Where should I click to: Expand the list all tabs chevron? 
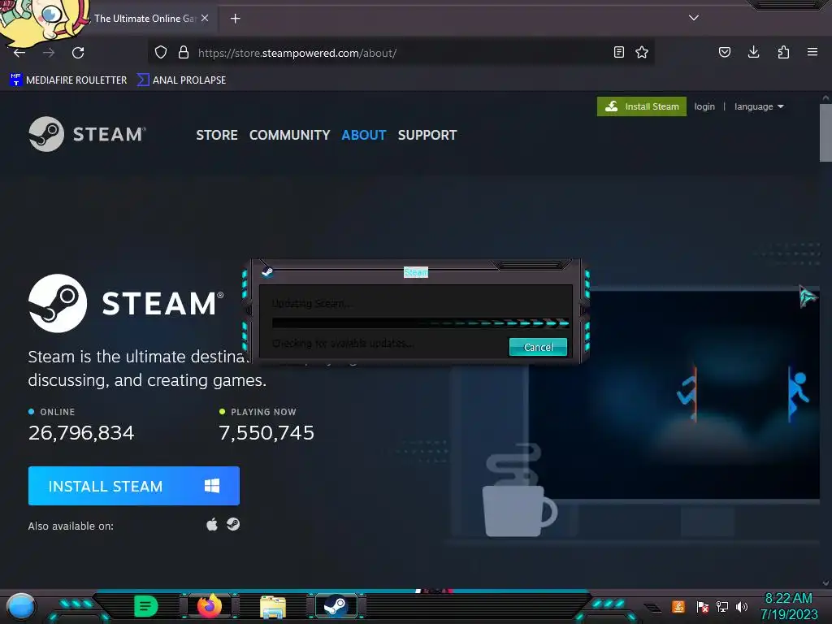click(x=694, y=18)
